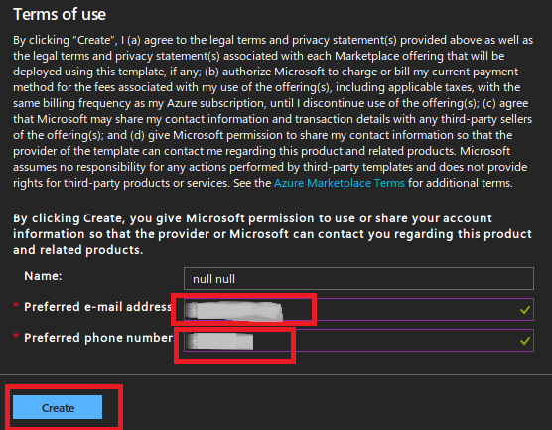Open the Azure Marketplace Terms link
This screenshot has height=430, width=552.
[x=340, y=183]
